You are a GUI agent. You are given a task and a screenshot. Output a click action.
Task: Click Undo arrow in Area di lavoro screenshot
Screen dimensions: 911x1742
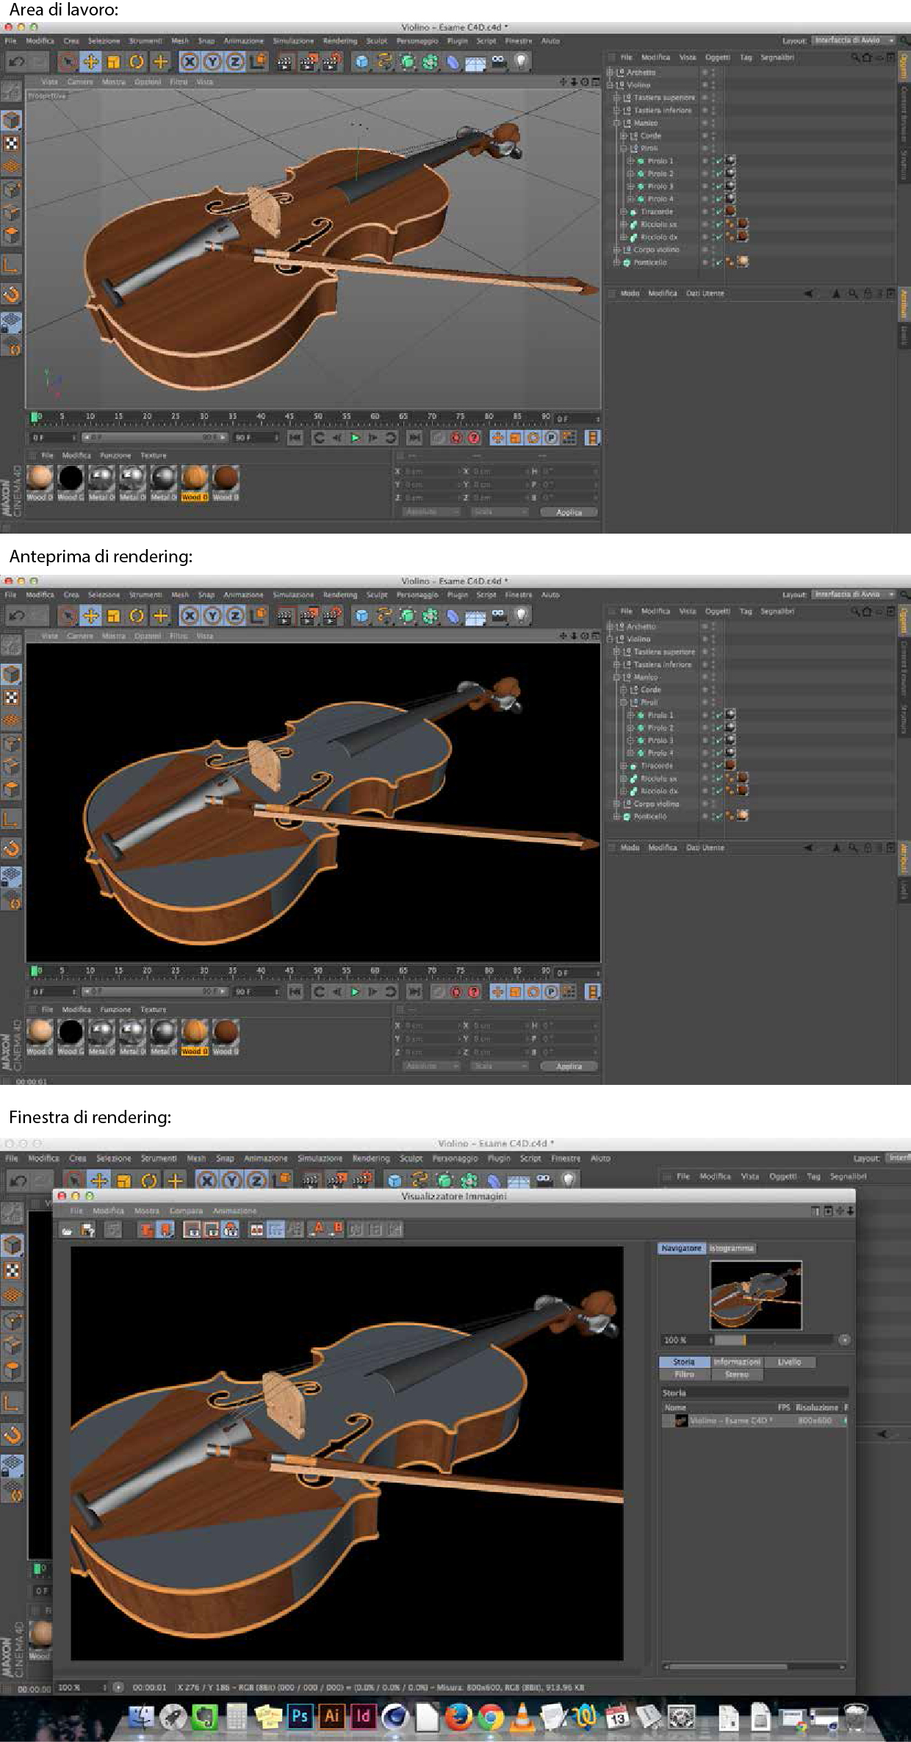(16, 62)
